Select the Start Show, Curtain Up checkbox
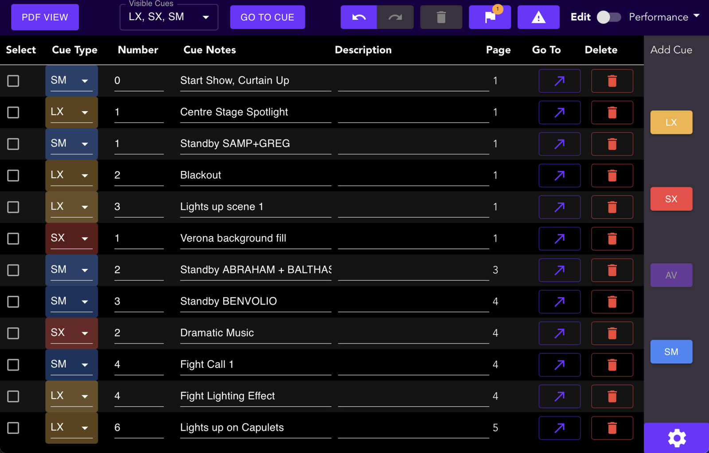Viewport: 709px width, 453px height. (x=13, y=81)
